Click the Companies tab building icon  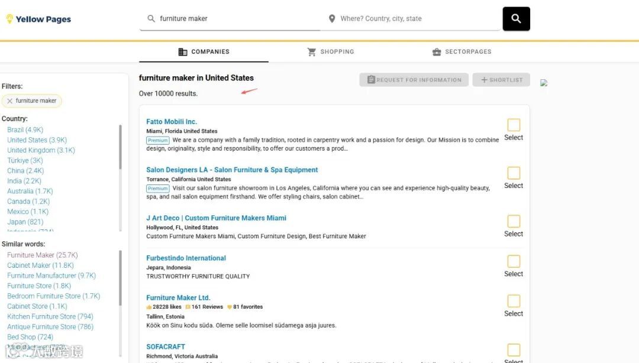[183, 52]
